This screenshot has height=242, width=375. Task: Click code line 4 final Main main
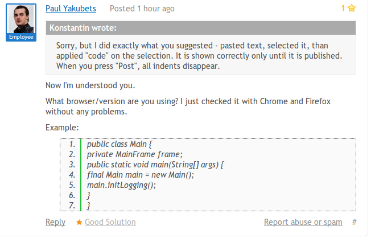pyautogui.click(x=141, y=175)
